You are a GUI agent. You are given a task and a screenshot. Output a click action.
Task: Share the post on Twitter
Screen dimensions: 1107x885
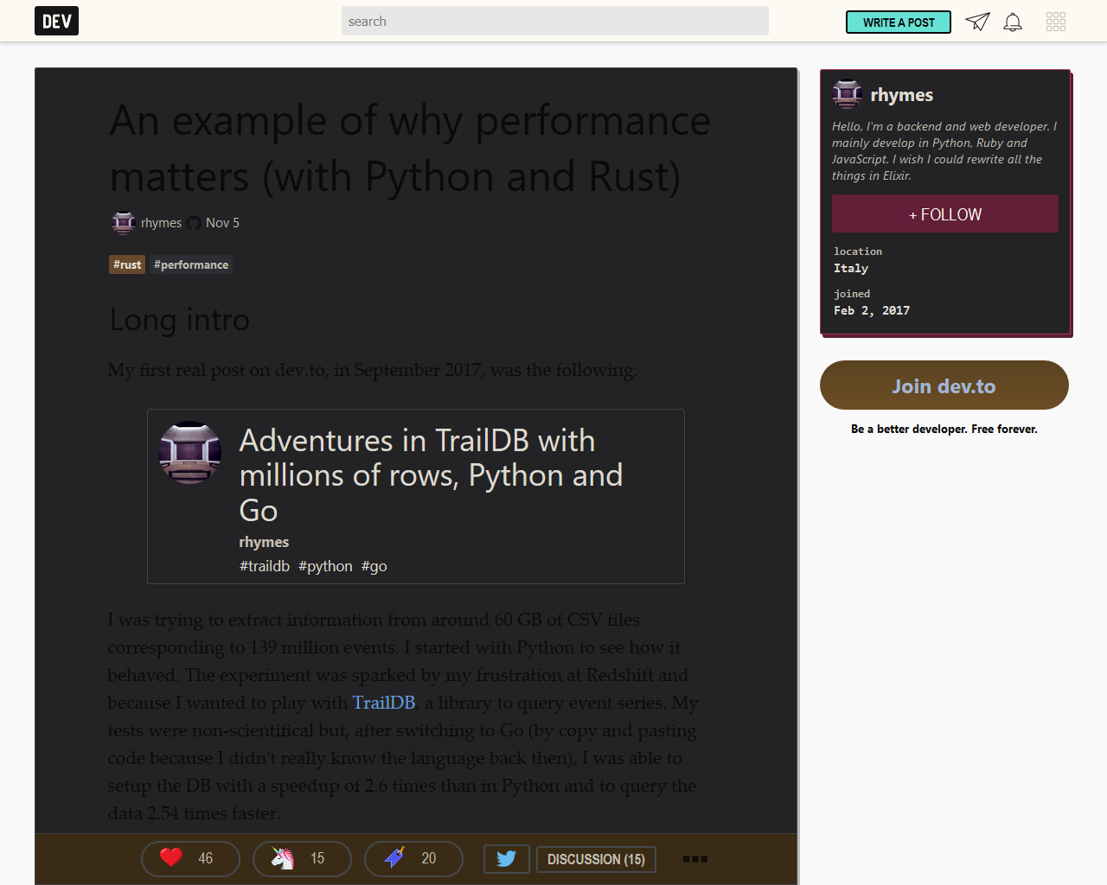506,858
